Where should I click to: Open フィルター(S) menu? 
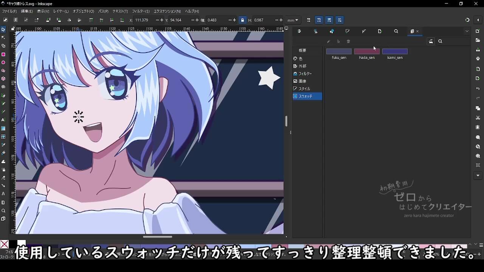[141, 11]
